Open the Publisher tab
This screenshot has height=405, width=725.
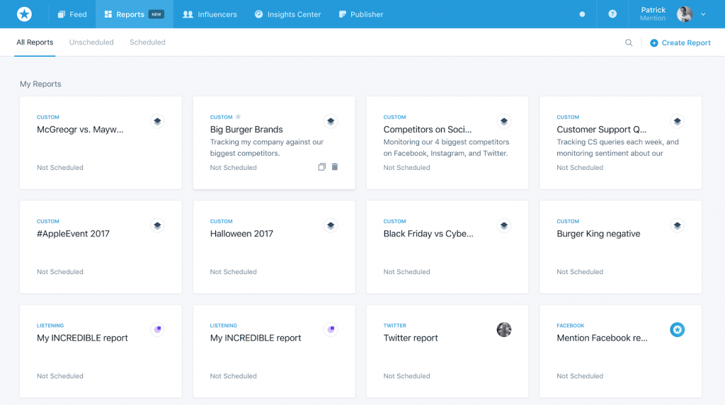coord(361,14)
